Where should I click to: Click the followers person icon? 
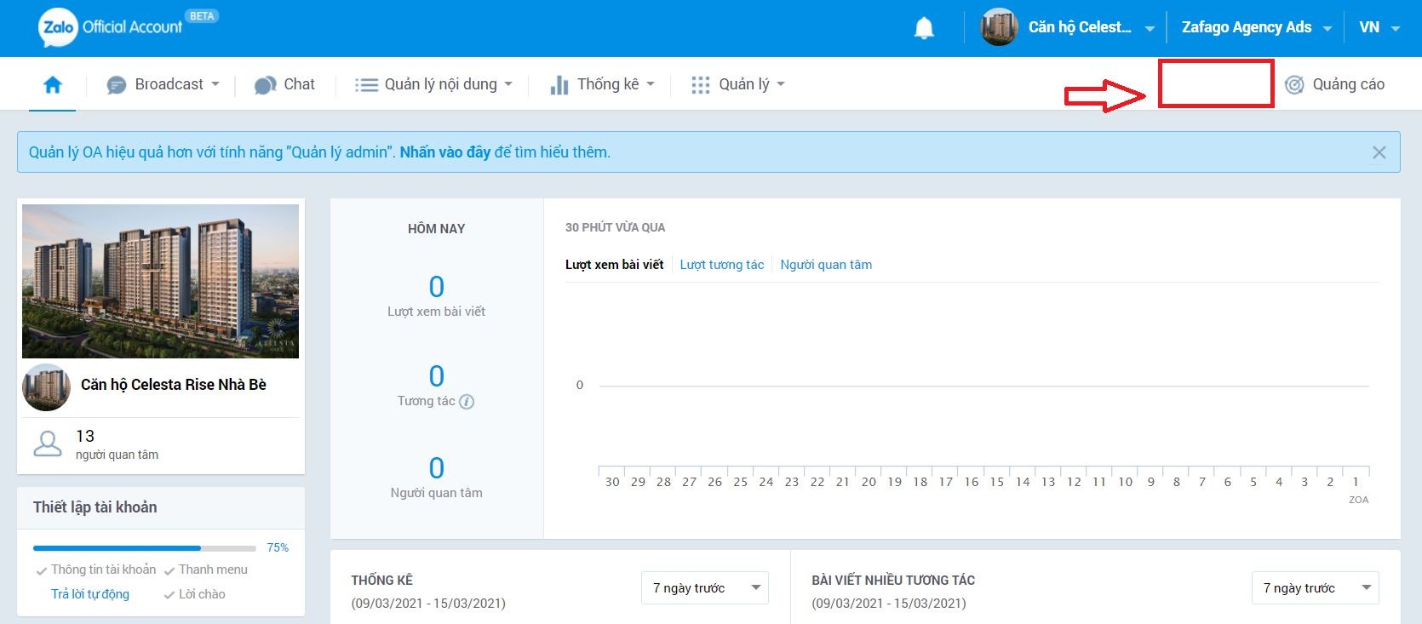coord(48,444)
